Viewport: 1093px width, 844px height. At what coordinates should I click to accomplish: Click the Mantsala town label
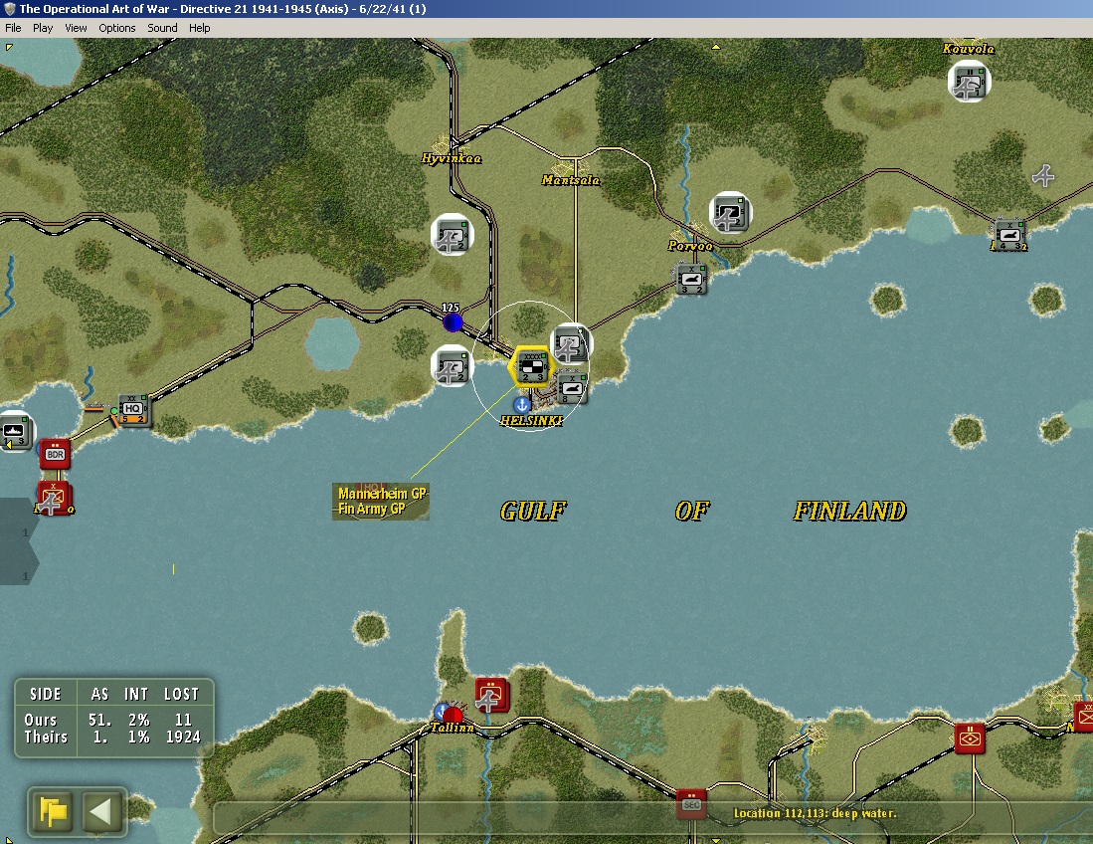(570, 180)
